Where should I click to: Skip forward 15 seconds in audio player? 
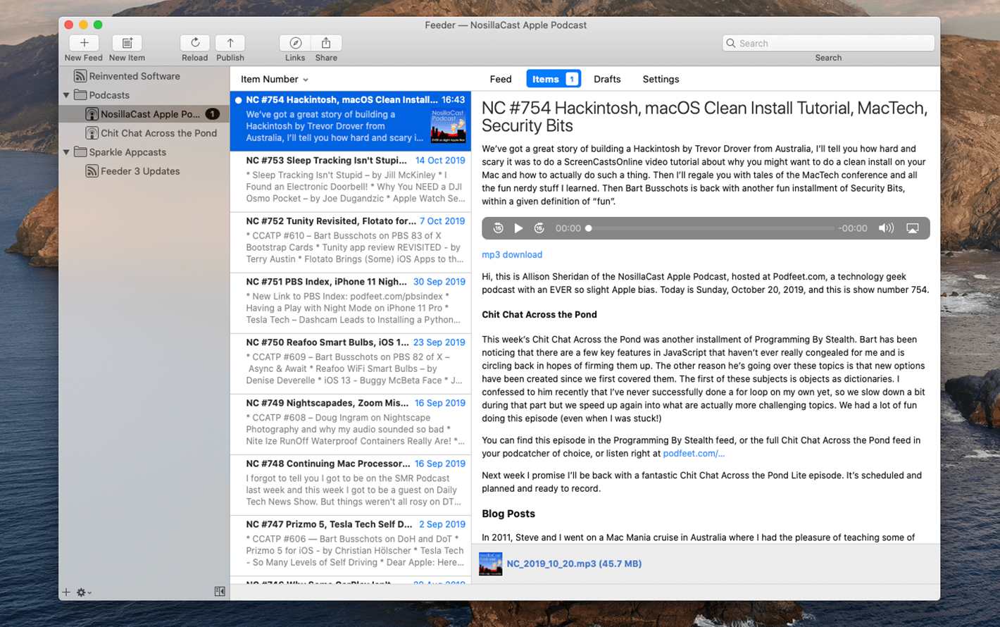point(539,228)
